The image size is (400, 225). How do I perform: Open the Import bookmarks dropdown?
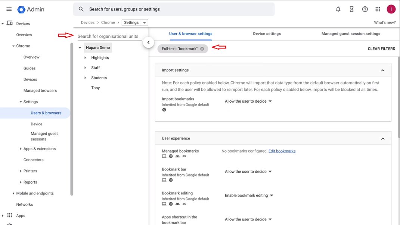click(248, 101)
